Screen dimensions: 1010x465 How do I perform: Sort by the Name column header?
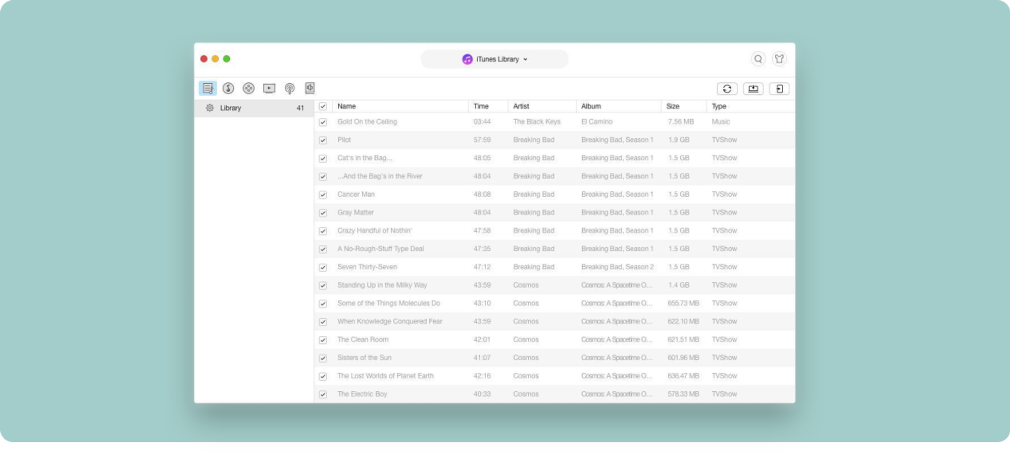pos(346,106)
